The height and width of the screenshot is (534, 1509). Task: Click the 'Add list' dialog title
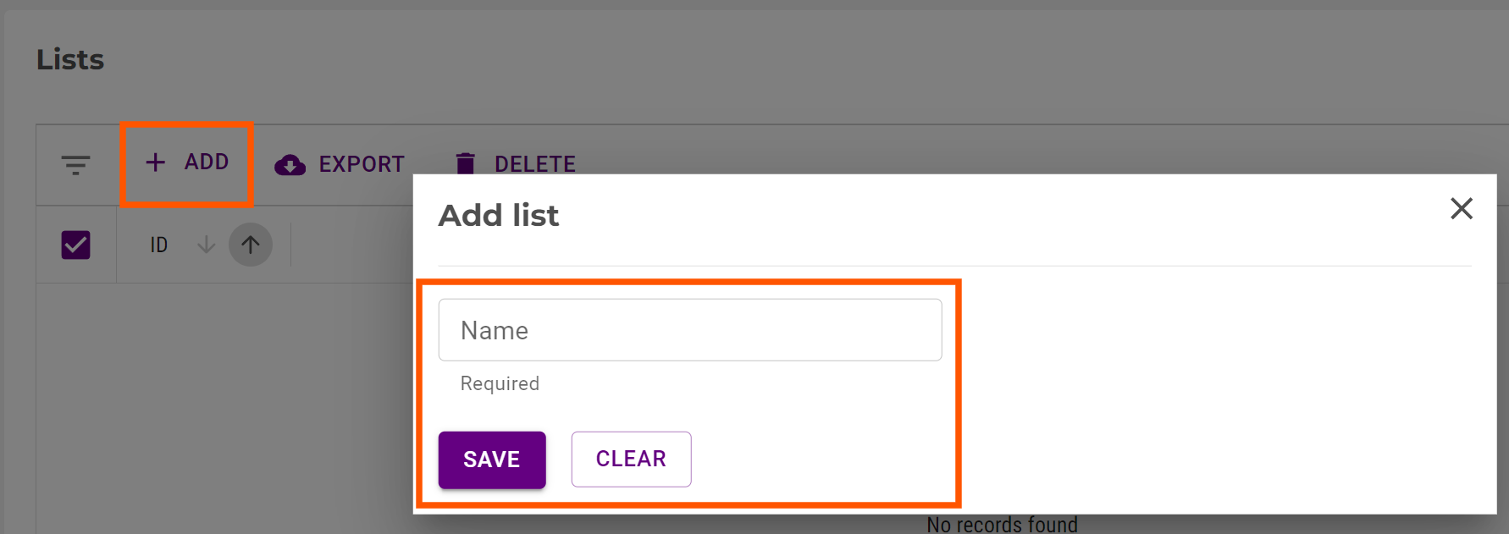tap(499, 216)
